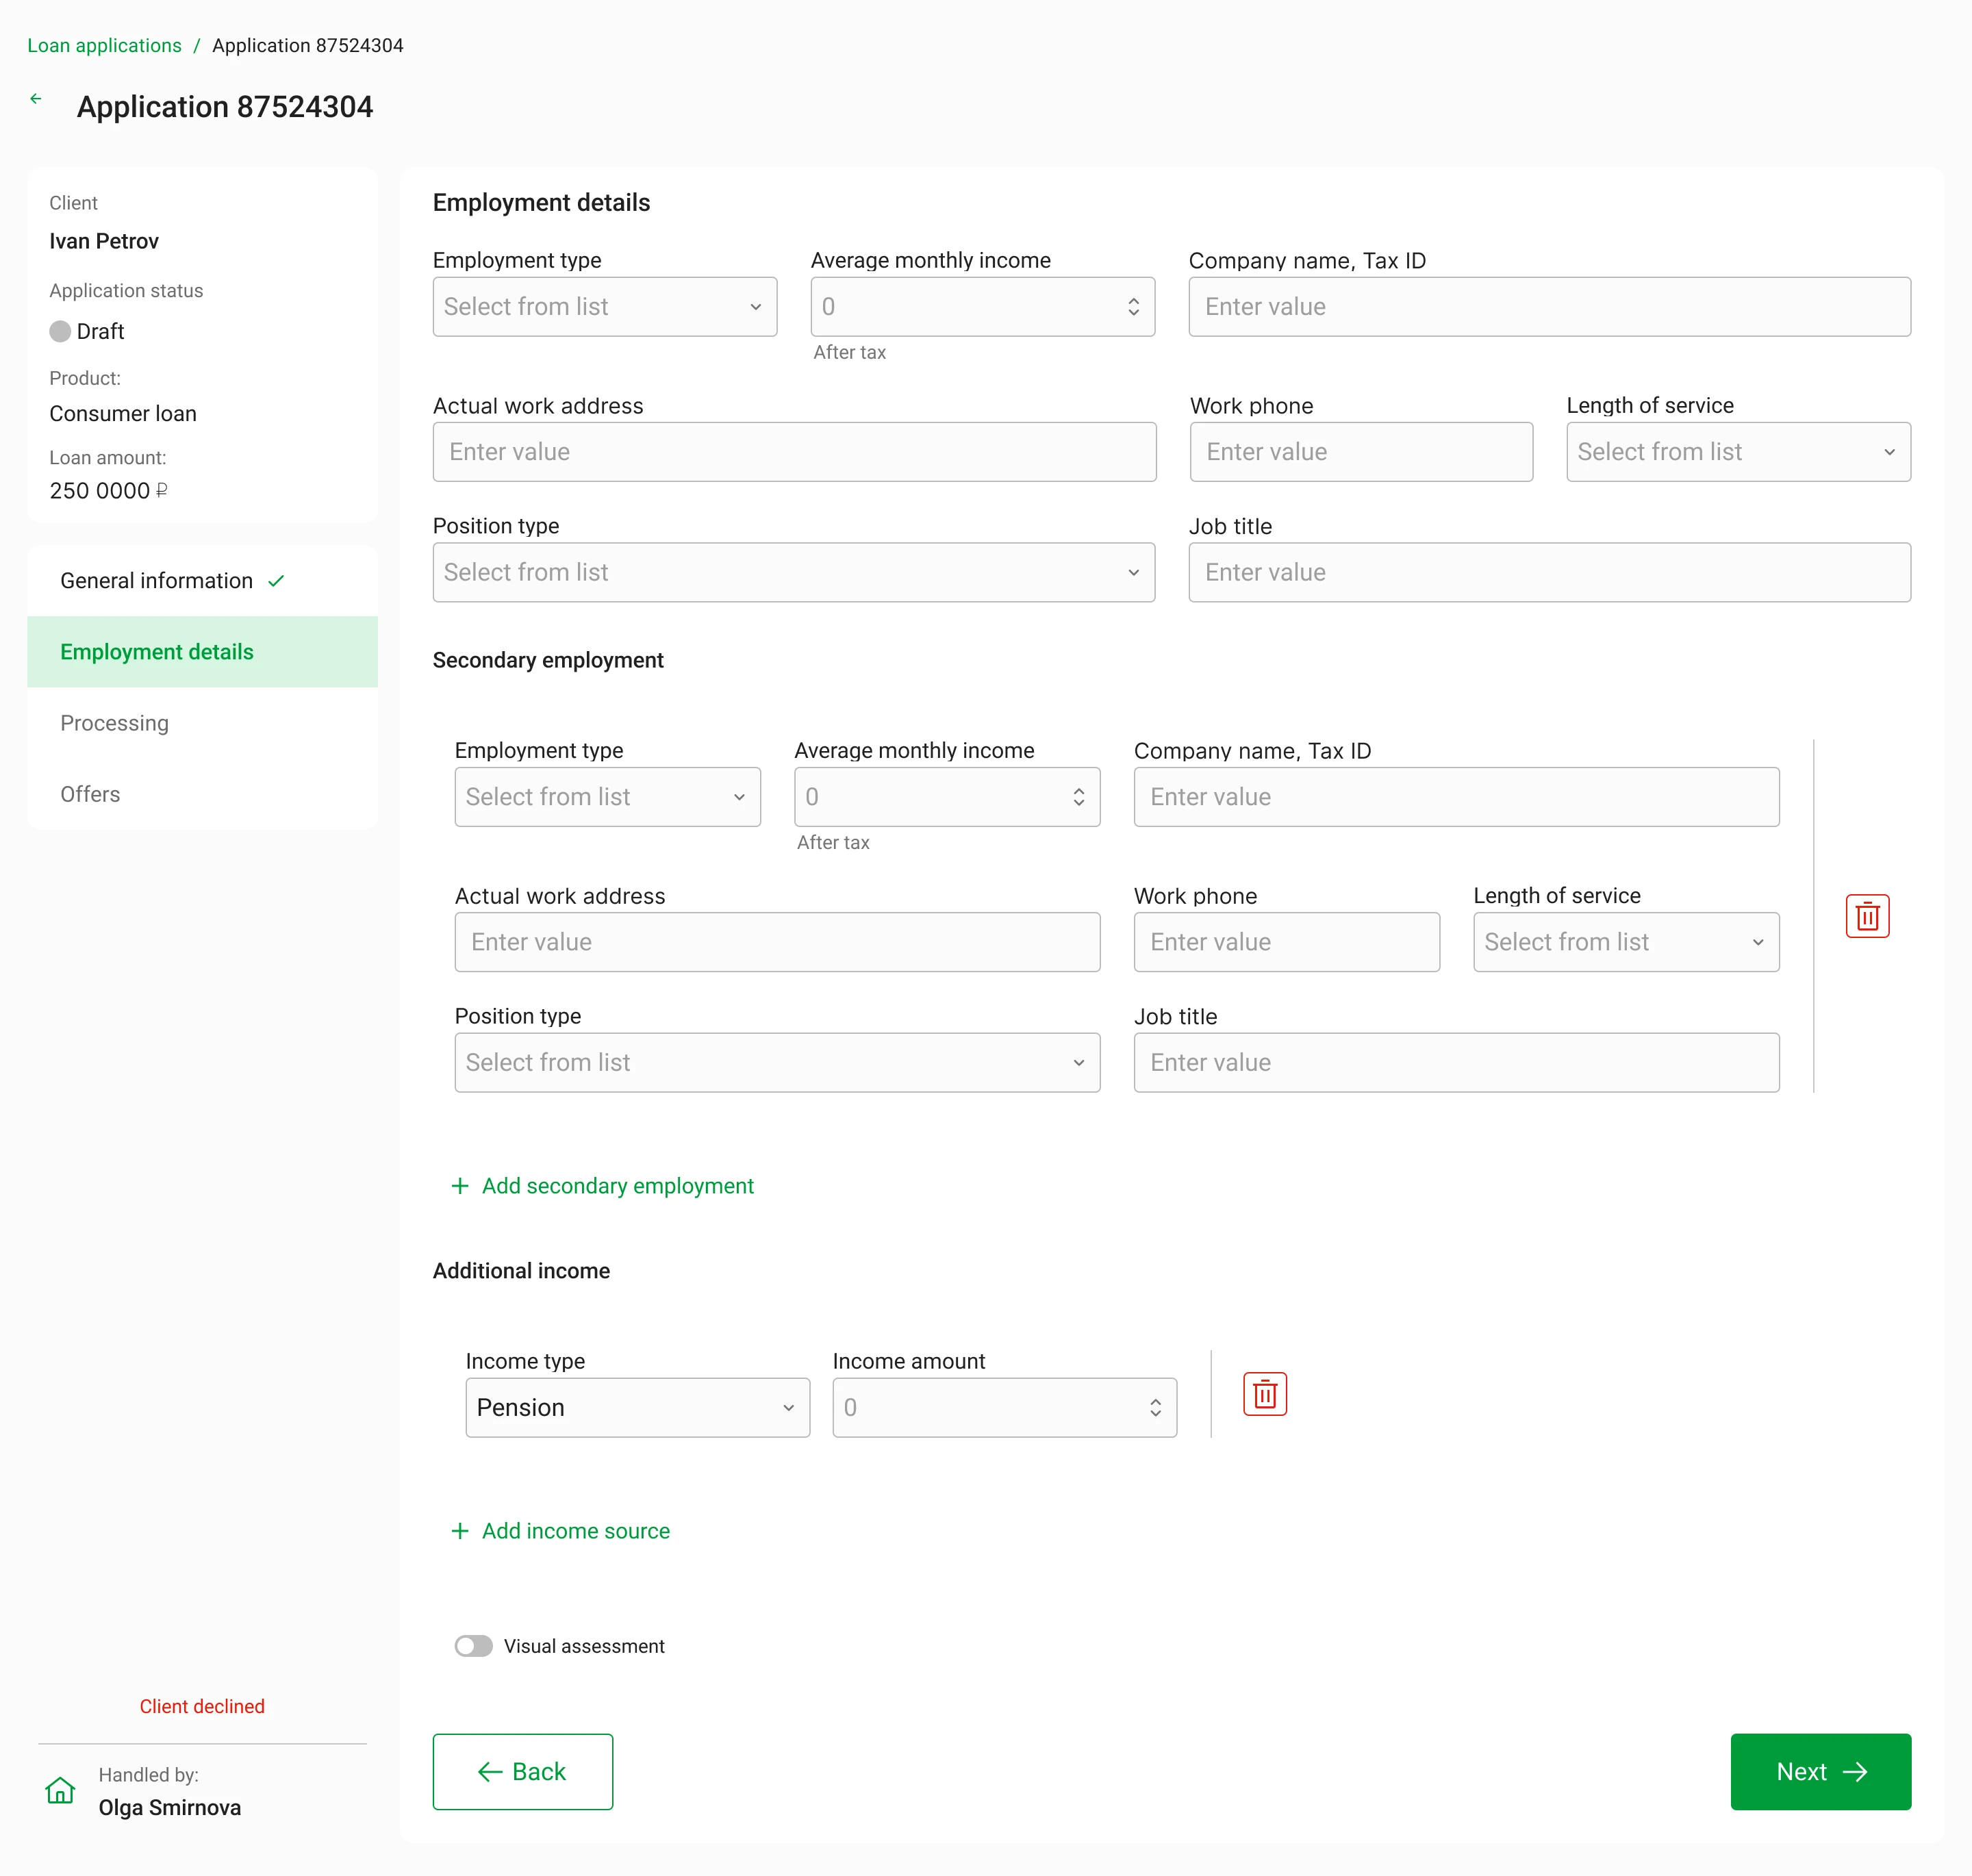The image size is (1972, 1876).
Task: Toggle the Visual assessment switch
Action: [x=474, y=1646]
